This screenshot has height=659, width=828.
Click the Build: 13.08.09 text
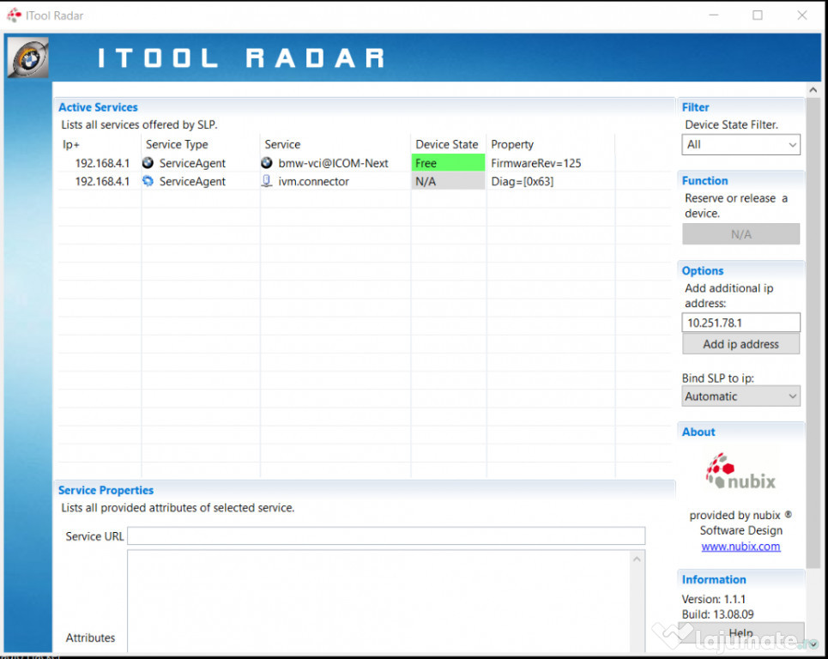(x=717, y=614)
